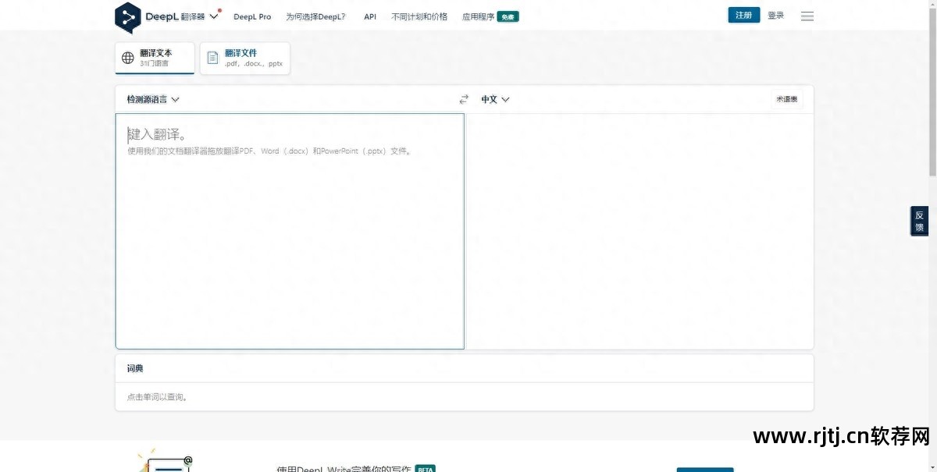Click the 注册 sign up button
Screen dimensions: 937x472
coord(743,16)
